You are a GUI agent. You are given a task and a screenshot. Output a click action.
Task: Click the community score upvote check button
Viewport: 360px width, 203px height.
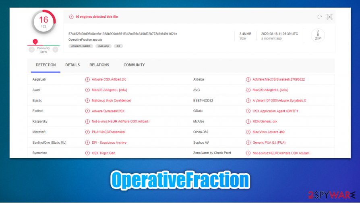pyautogui.click(x=55, y=50)
